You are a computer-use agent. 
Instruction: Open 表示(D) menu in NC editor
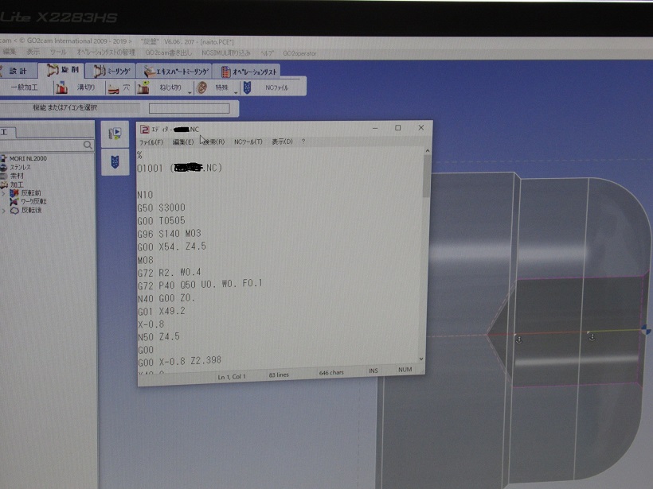283,142
